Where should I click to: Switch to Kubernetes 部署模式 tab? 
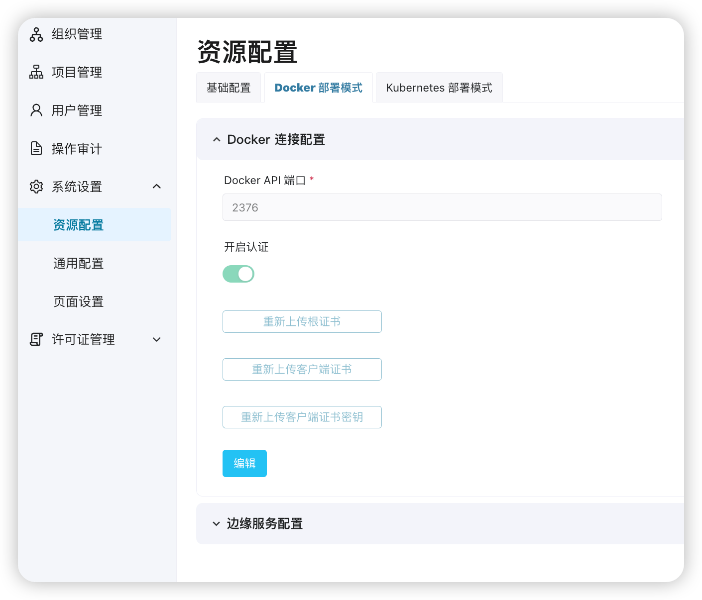439,88
